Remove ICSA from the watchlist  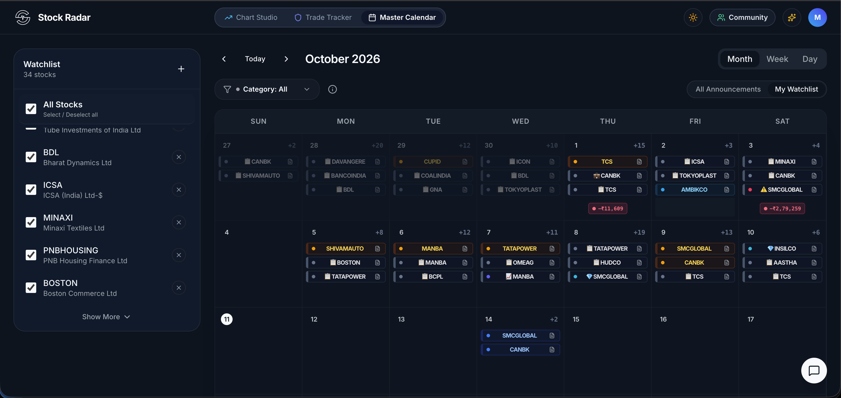click(179, 190)
